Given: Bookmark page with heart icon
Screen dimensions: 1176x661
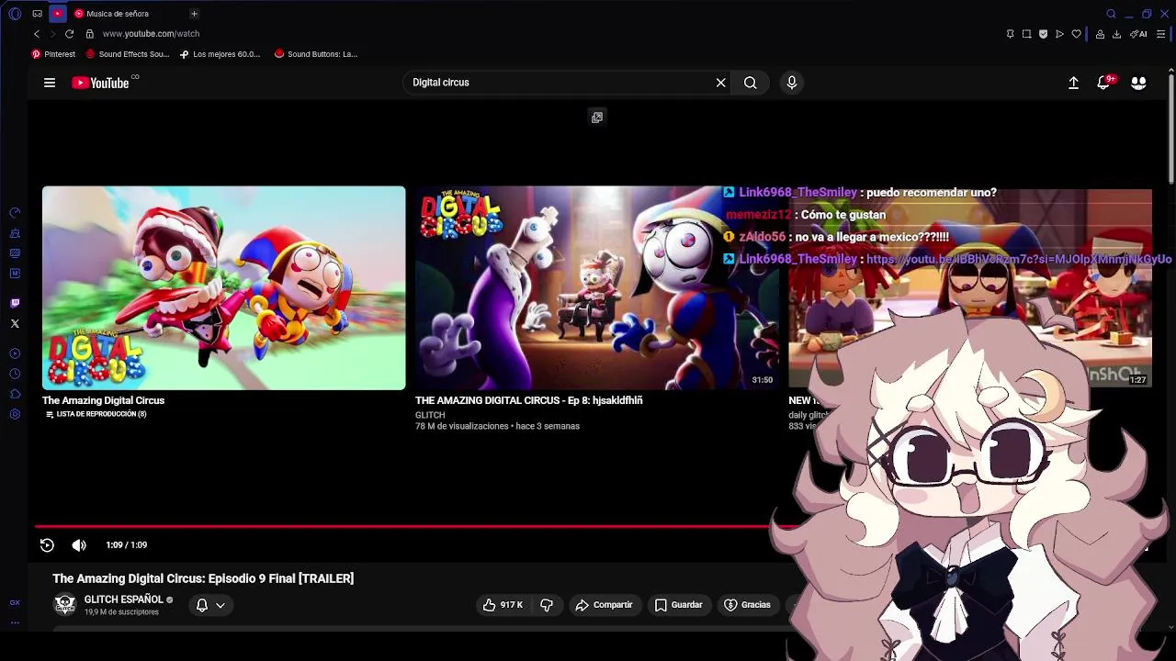Looking at the screenshot, I should 1076,34.
